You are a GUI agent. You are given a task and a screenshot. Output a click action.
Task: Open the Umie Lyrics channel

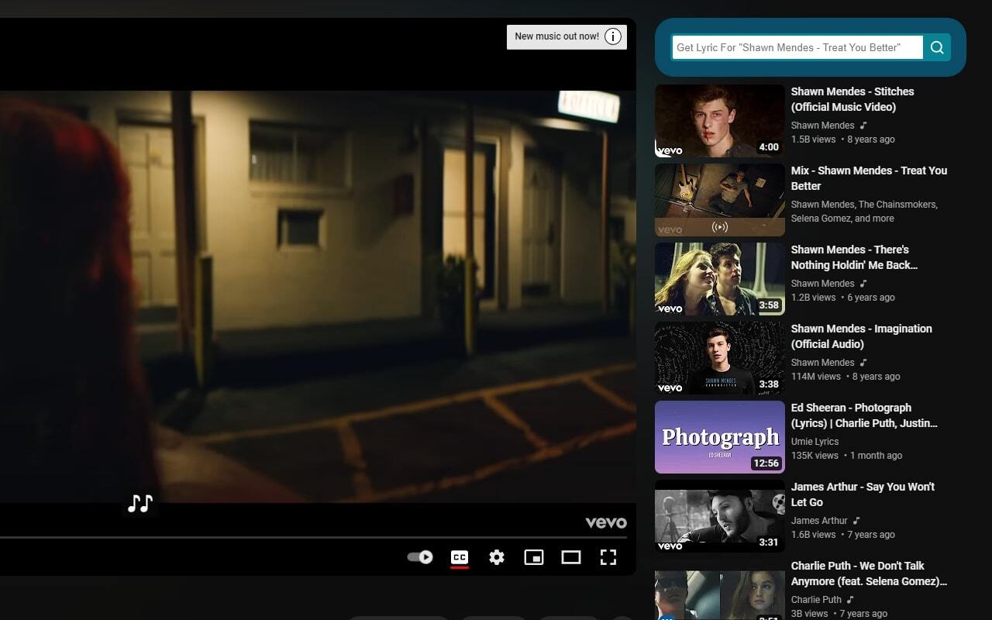(815, 442)
